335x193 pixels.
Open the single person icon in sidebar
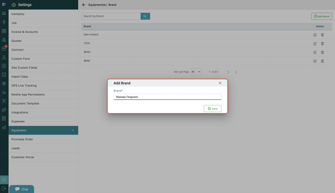point(4,57)
